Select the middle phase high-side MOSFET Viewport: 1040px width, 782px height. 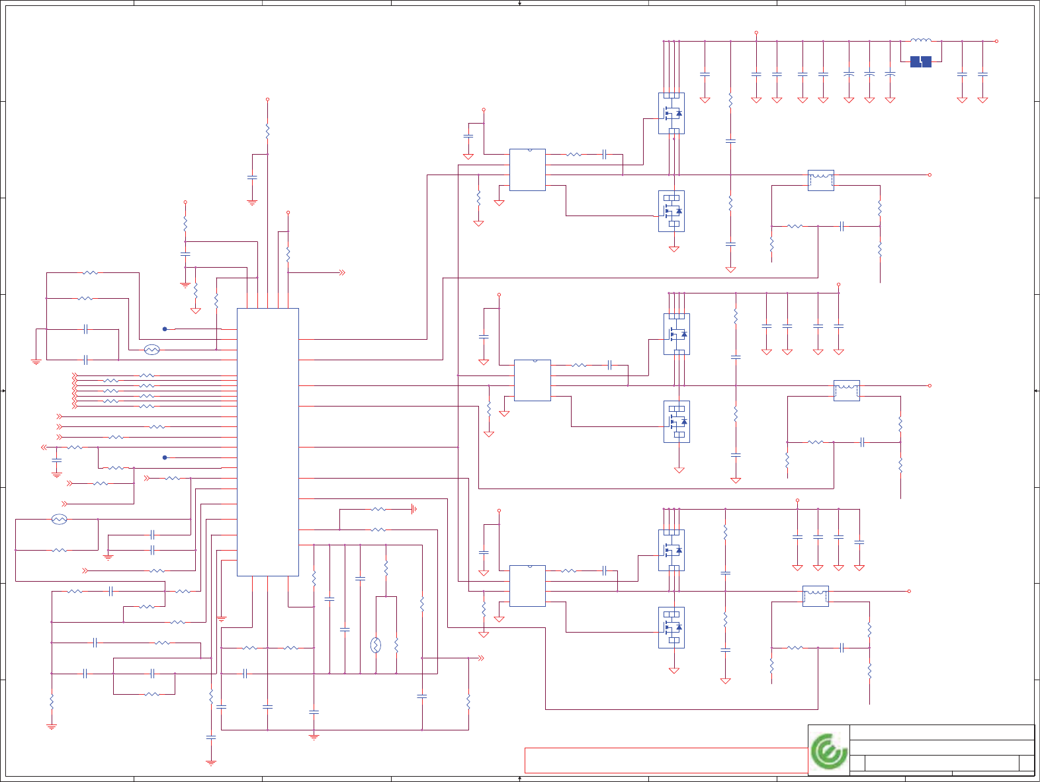pos(677,334)
